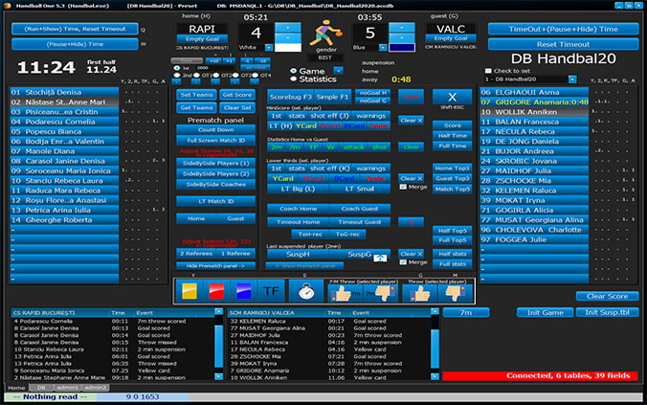Select the OT2 period radio button
Screen dimensions: 647x405
216,76
